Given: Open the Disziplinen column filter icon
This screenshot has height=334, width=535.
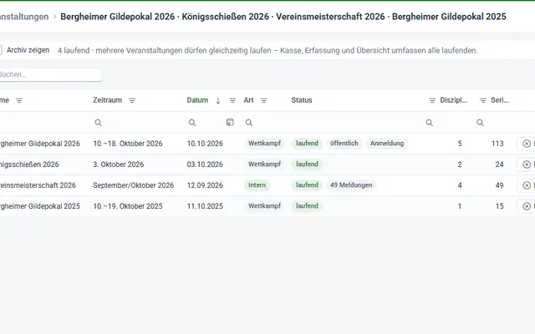Looking at the screenshot, I should pos(432,100).
